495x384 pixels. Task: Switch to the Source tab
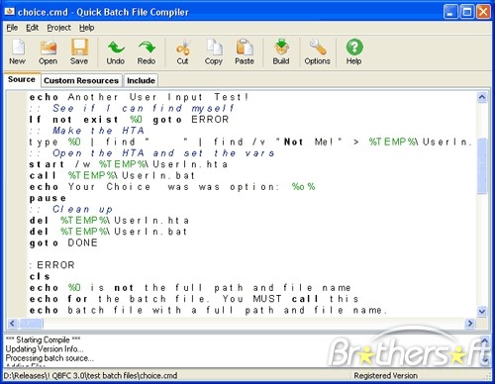22,79
